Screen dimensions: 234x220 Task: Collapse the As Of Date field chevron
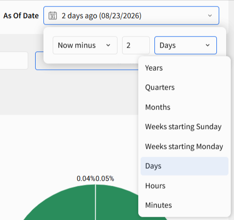coord(210,16)
